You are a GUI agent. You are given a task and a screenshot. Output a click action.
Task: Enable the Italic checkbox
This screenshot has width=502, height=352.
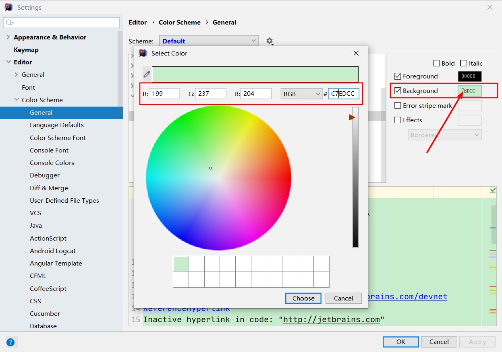pyautogui.click(x=463, y=63)
